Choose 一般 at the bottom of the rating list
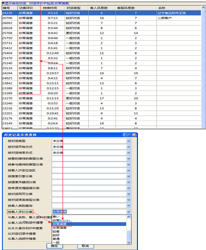Viewport: 206px width, 250px height. pyautogui.click(x=89, y=243)
